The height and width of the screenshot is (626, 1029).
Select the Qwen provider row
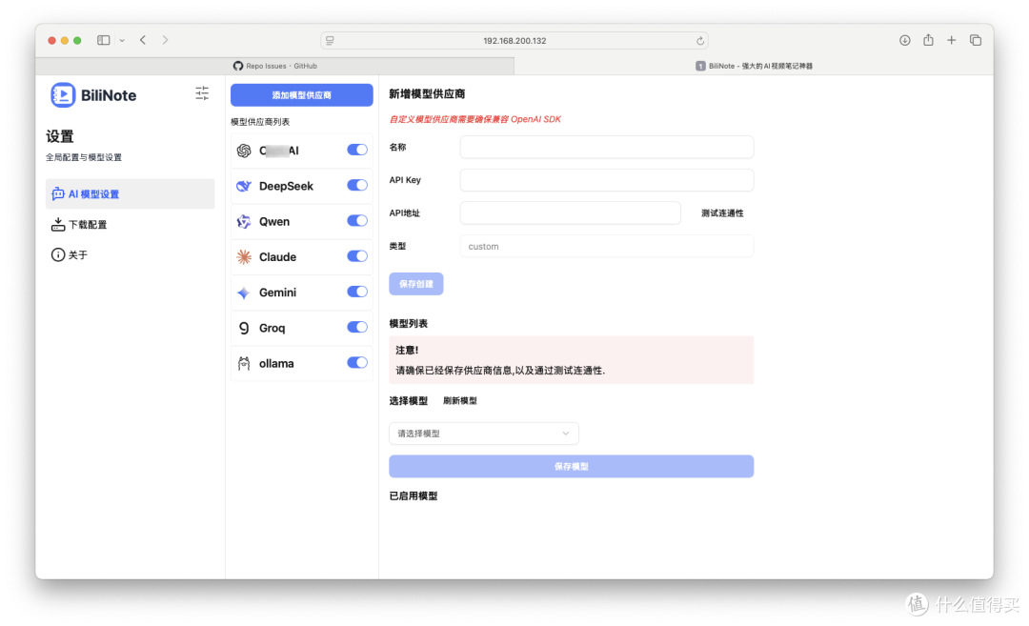pos(302,222)
